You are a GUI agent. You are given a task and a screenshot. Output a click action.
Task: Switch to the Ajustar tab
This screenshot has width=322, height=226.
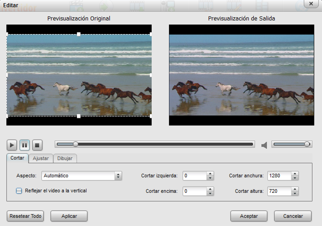(41, 159)
